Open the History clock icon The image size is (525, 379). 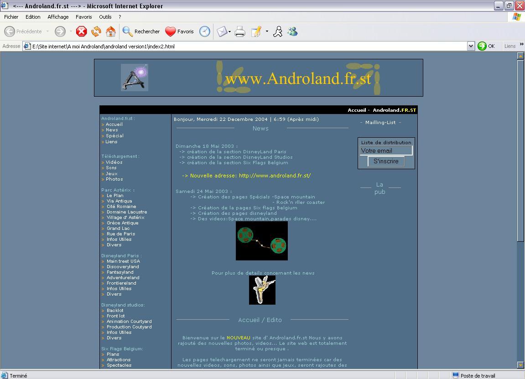coord(205,31)
